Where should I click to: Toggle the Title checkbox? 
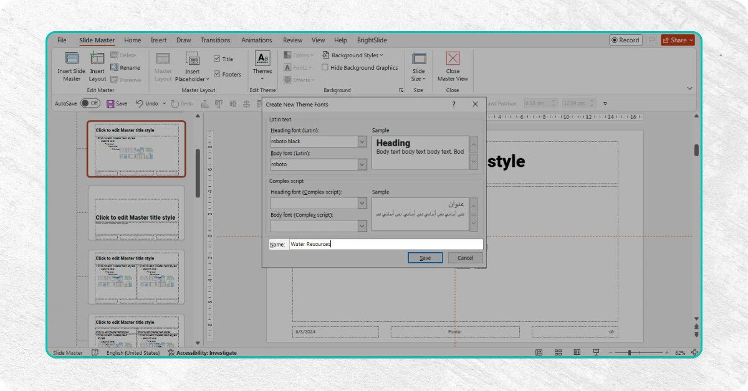pos(217,59)
